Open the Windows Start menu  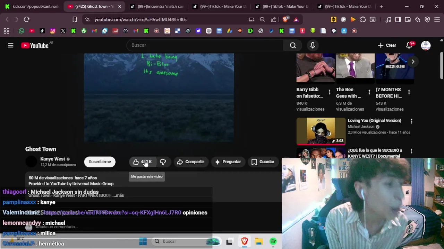(x=143, y=241)
